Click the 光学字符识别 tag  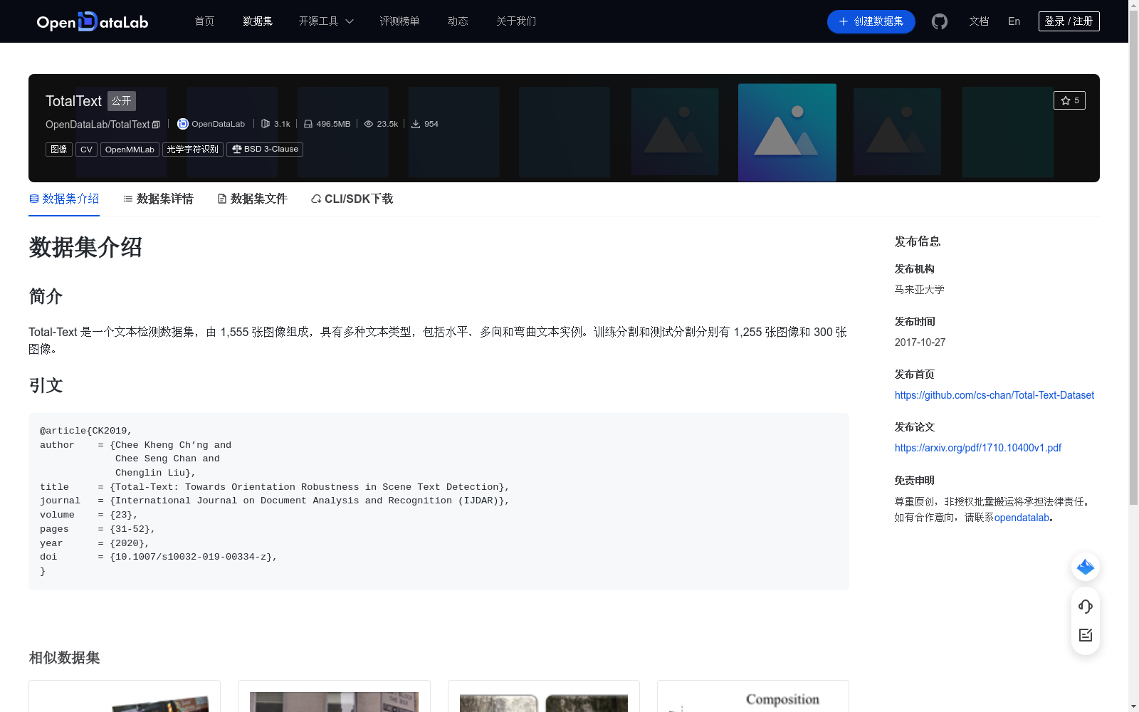[193, 150]
